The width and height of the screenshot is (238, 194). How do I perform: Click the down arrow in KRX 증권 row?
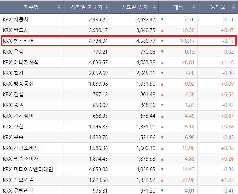pyautogui.click(x=162, y=105)
